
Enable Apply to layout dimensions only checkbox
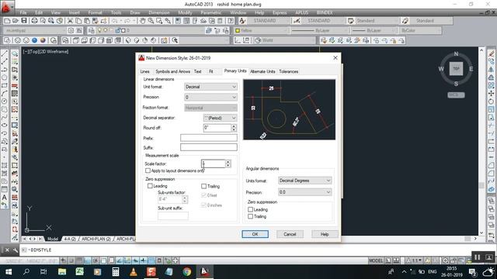(148, 170)
